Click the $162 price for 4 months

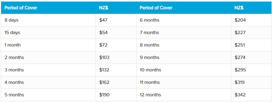click(x=104, y=82)
